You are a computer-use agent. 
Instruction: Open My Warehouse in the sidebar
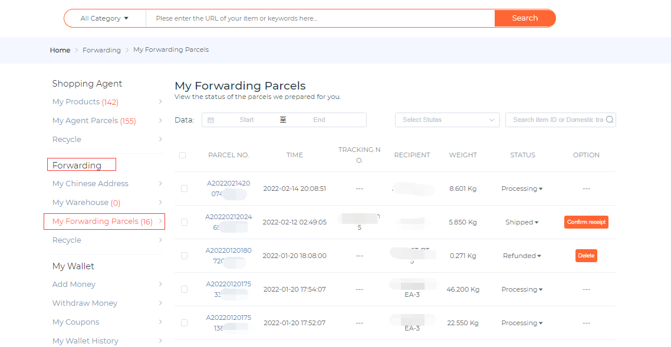[86, 203]
